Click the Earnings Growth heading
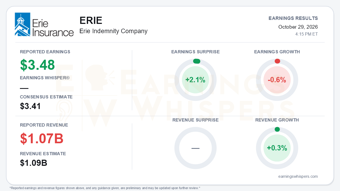 click(x=277, y=52)
